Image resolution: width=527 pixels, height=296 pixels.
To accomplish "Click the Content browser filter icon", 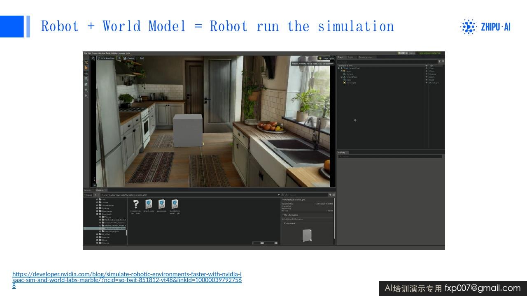I will (x=330, y=195).
